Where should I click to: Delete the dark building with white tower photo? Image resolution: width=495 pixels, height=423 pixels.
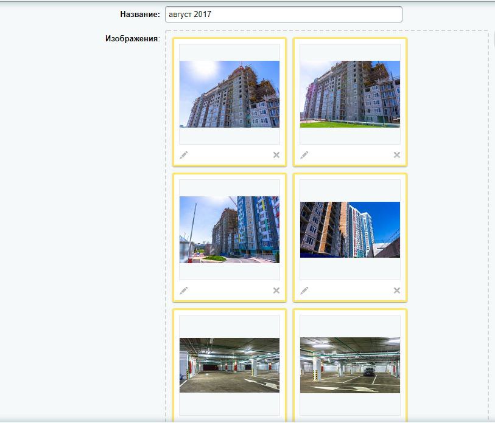396,291
